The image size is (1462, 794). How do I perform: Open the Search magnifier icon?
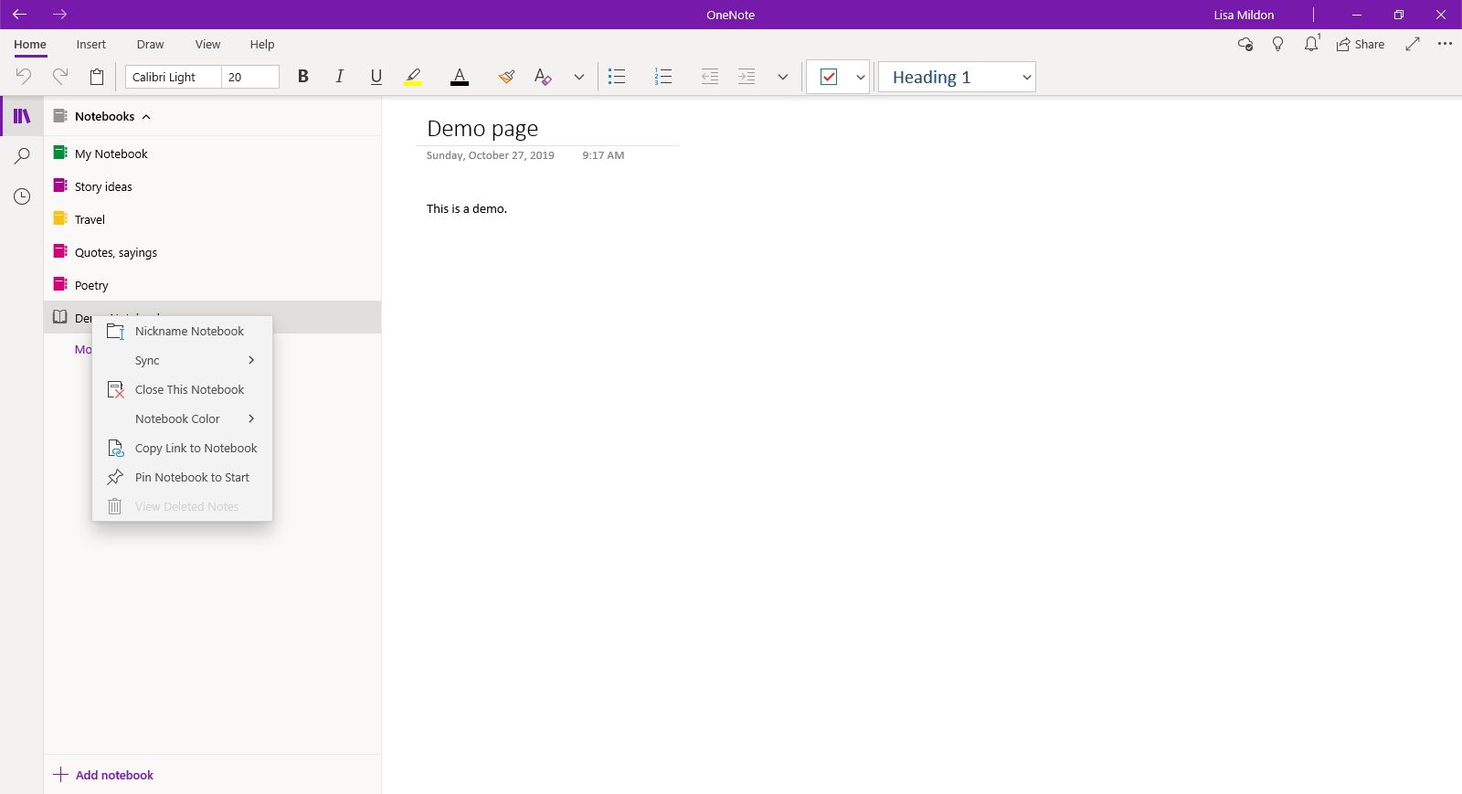(x=22, y=156)
